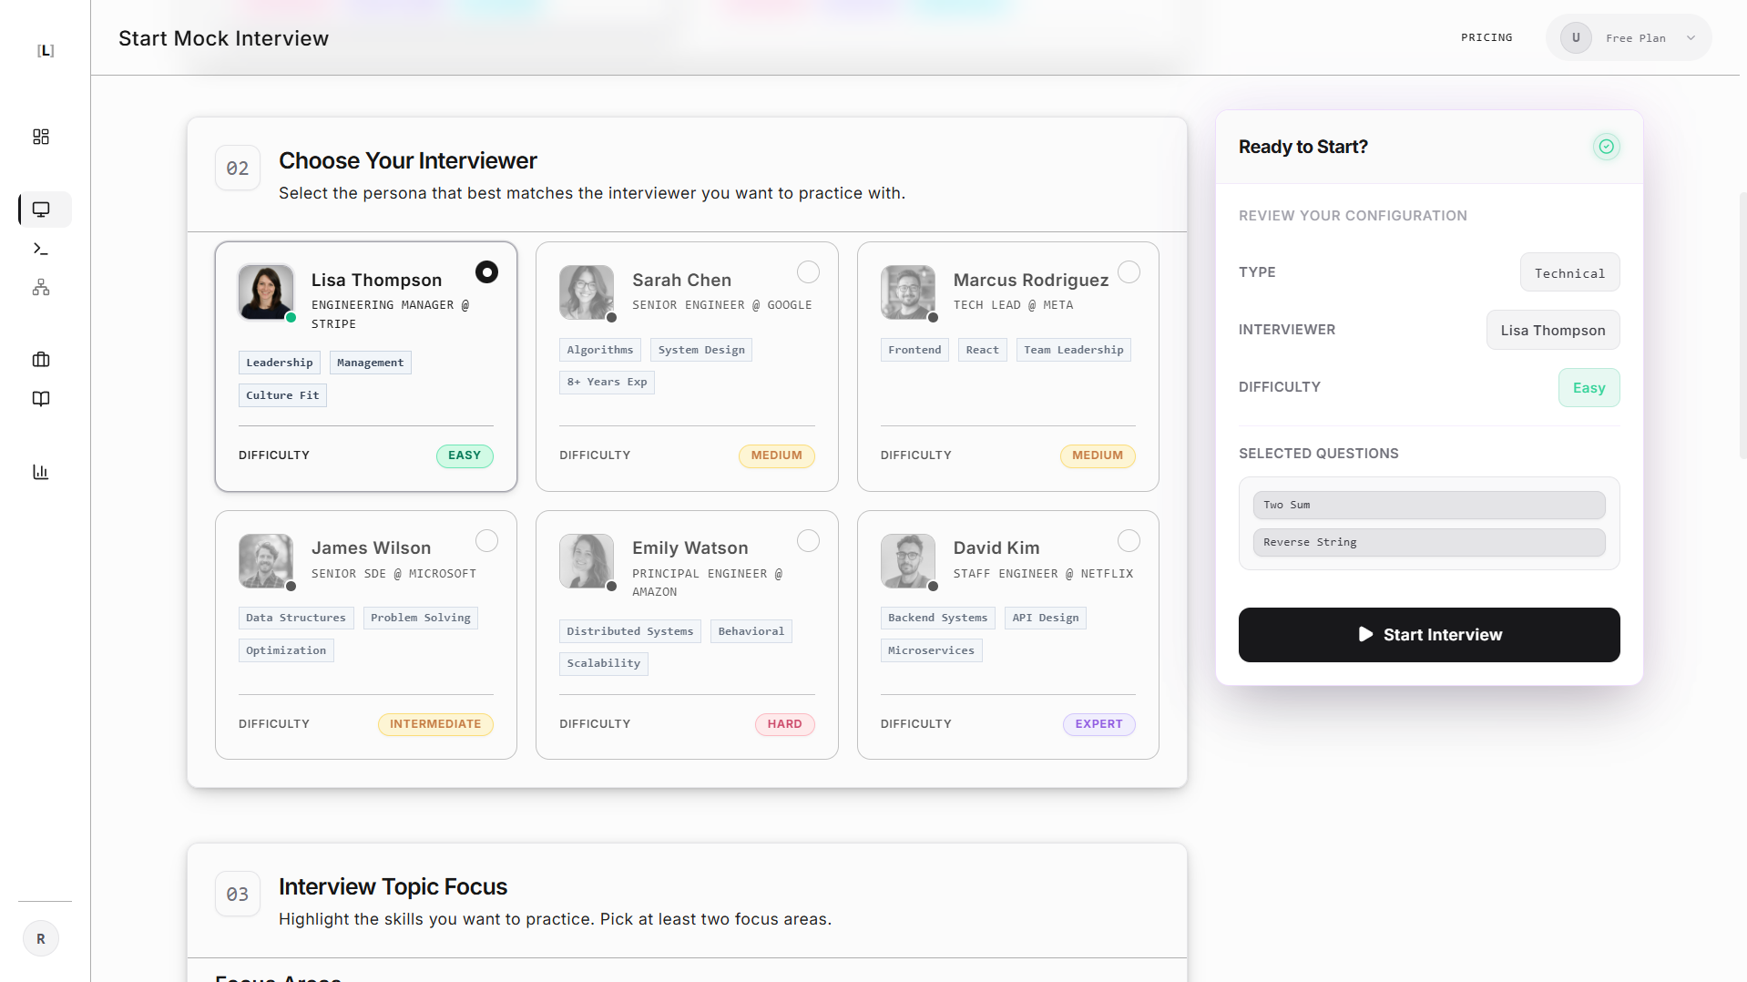This screenshot has height=982, width=1747.
Task: Click the Algorithms tag on Sarah Chen's card
Action: pos(599,349)
